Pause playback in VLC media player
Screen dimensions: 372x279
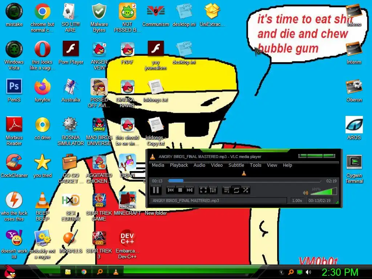coord(156,190)
